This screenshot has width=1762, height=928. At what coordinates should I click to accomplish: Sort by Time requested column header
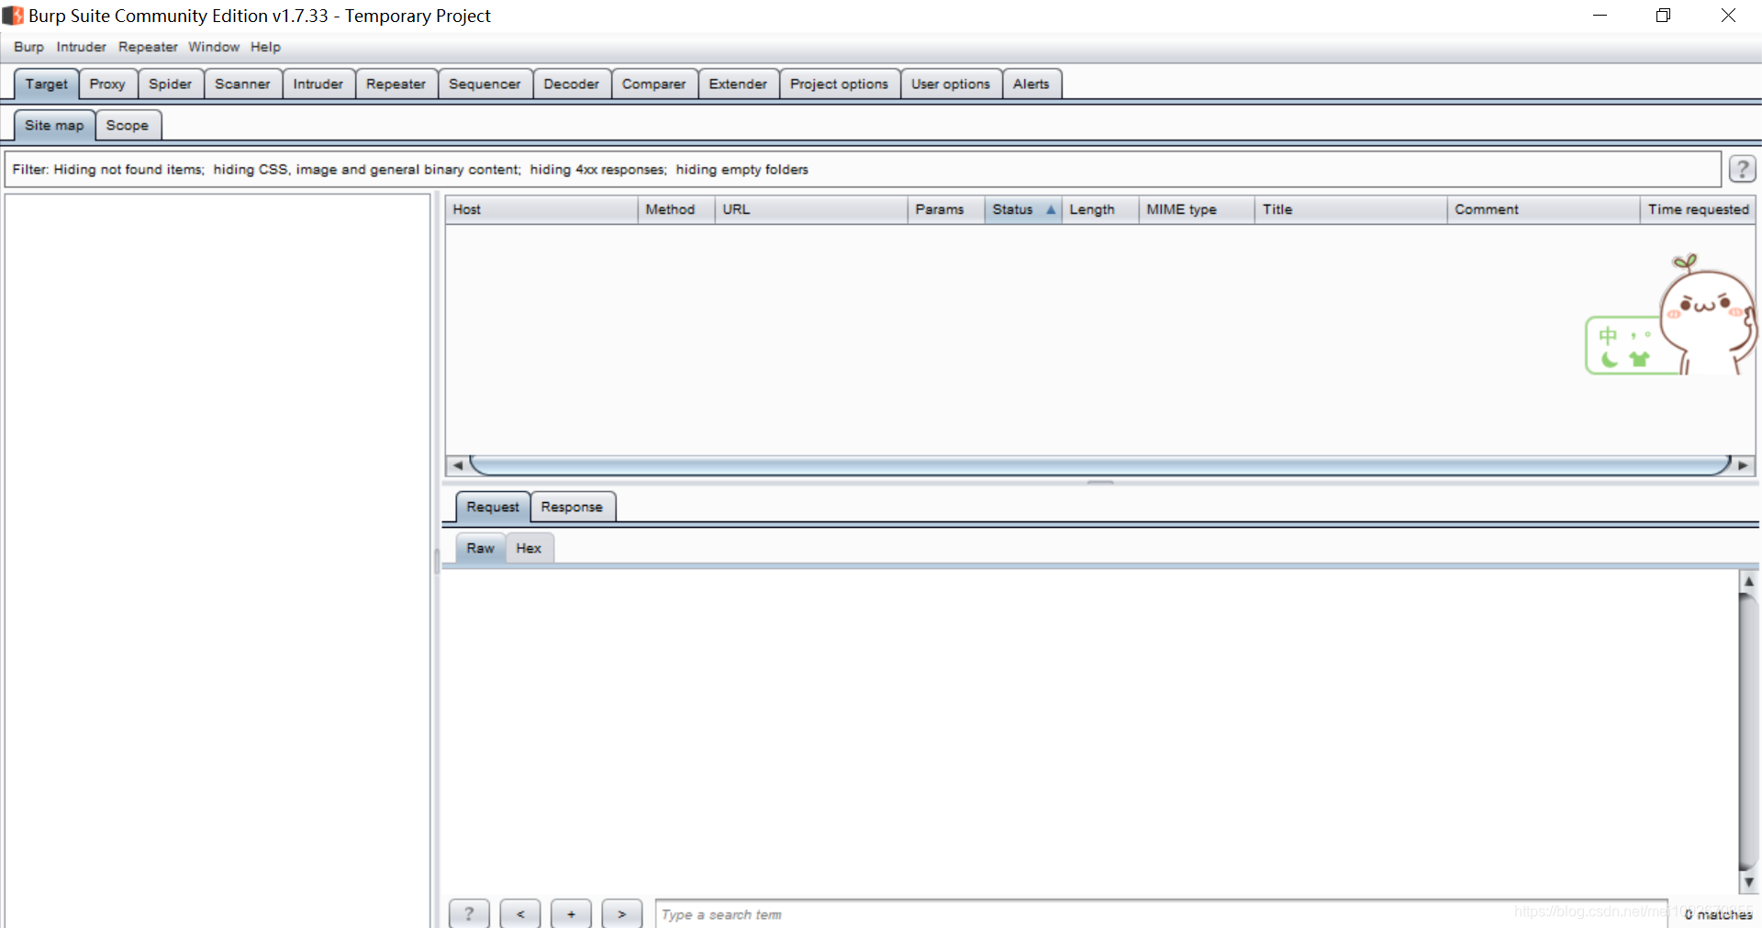pyautogui.click(x=1698, y=209)
